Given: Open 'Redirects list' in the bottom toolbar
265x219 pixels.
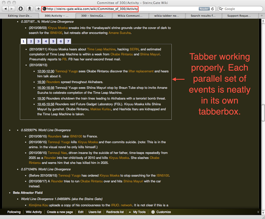Looking at the screenshot, I should pyautogui.click(x=115, y=212).
